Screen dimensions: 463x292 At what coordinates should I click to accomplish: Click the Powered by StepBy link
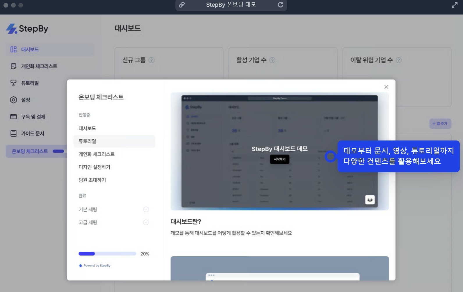pos(95,266)
